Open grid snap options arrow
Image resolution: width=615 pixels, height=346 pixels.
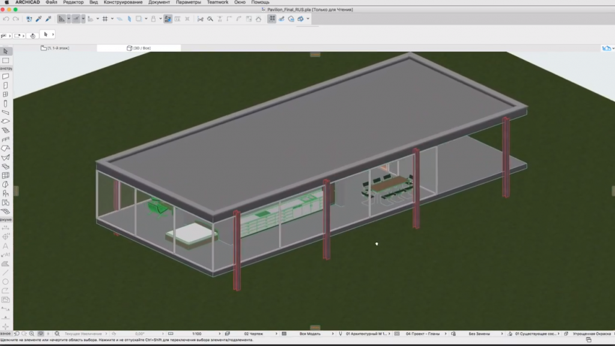pos(112,19)
